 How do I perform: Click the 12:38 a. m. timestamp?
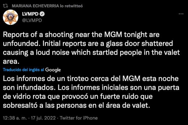pos(15,118)
